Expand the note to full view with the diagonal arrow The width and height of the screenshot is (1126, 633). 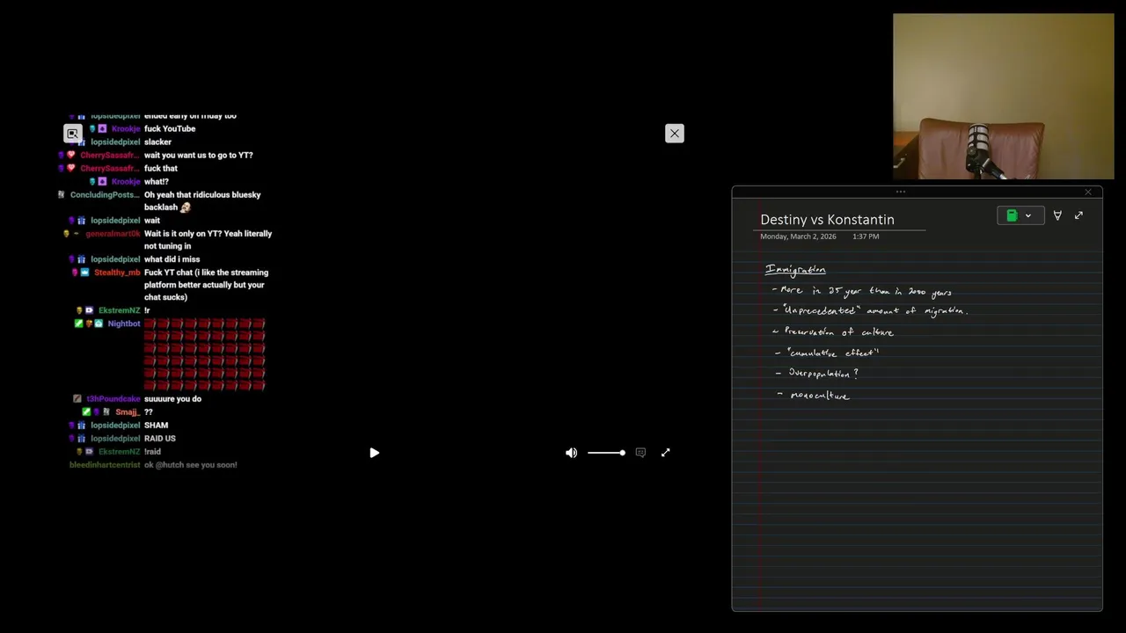coord(1078,215)
